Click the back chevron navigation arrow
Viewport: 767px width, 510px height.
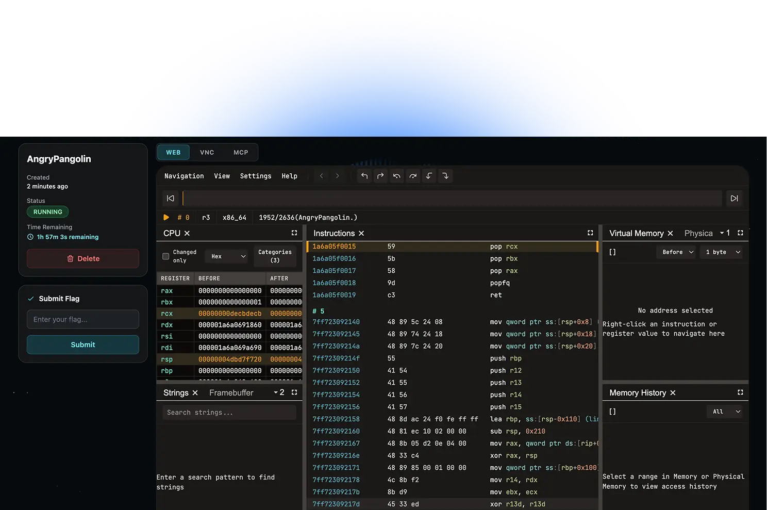click(322, 176)
